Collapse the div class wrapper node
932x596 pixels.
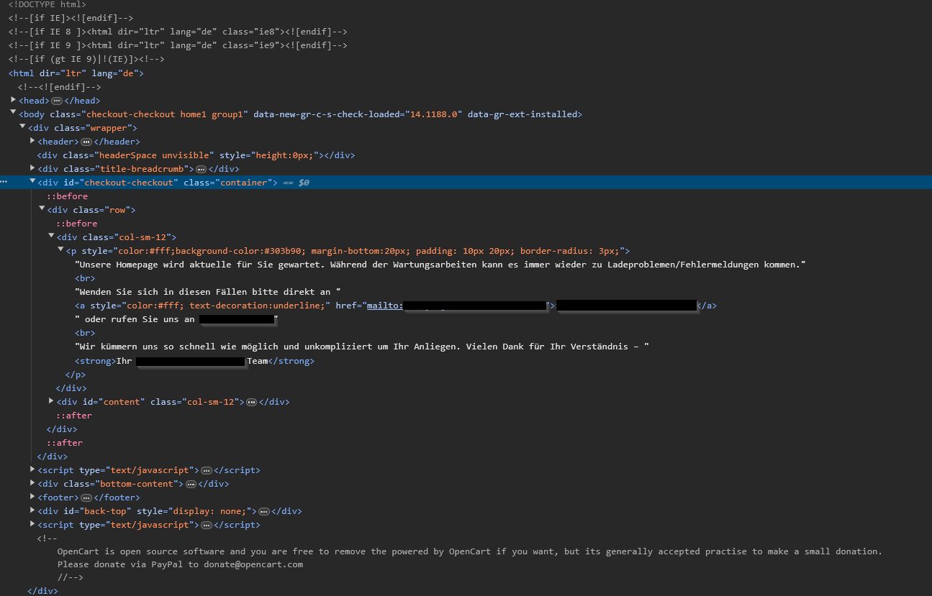click(23, 127)
